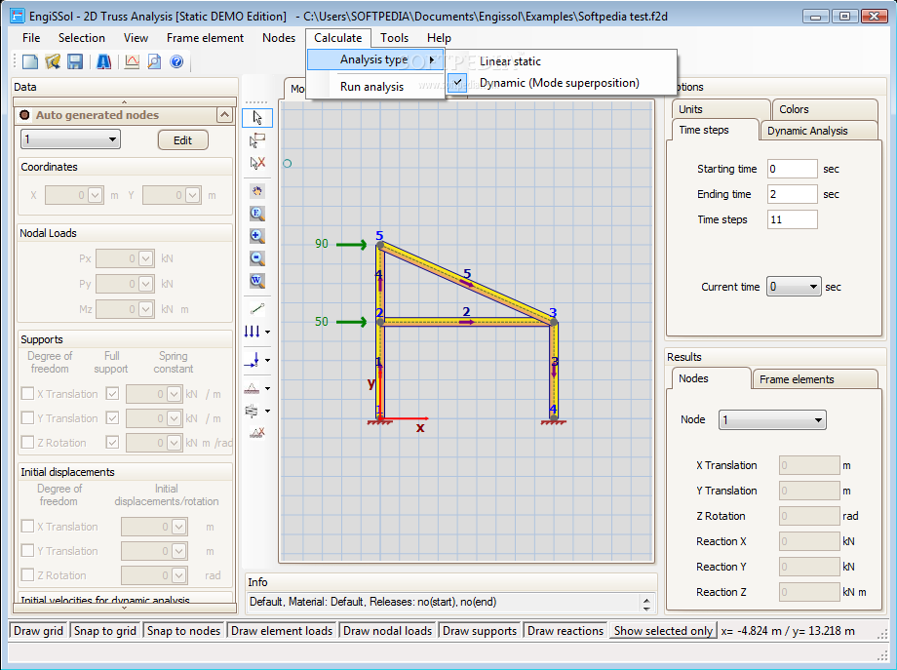Open the Node dropdown in Results panel

(x=772, y=420)
